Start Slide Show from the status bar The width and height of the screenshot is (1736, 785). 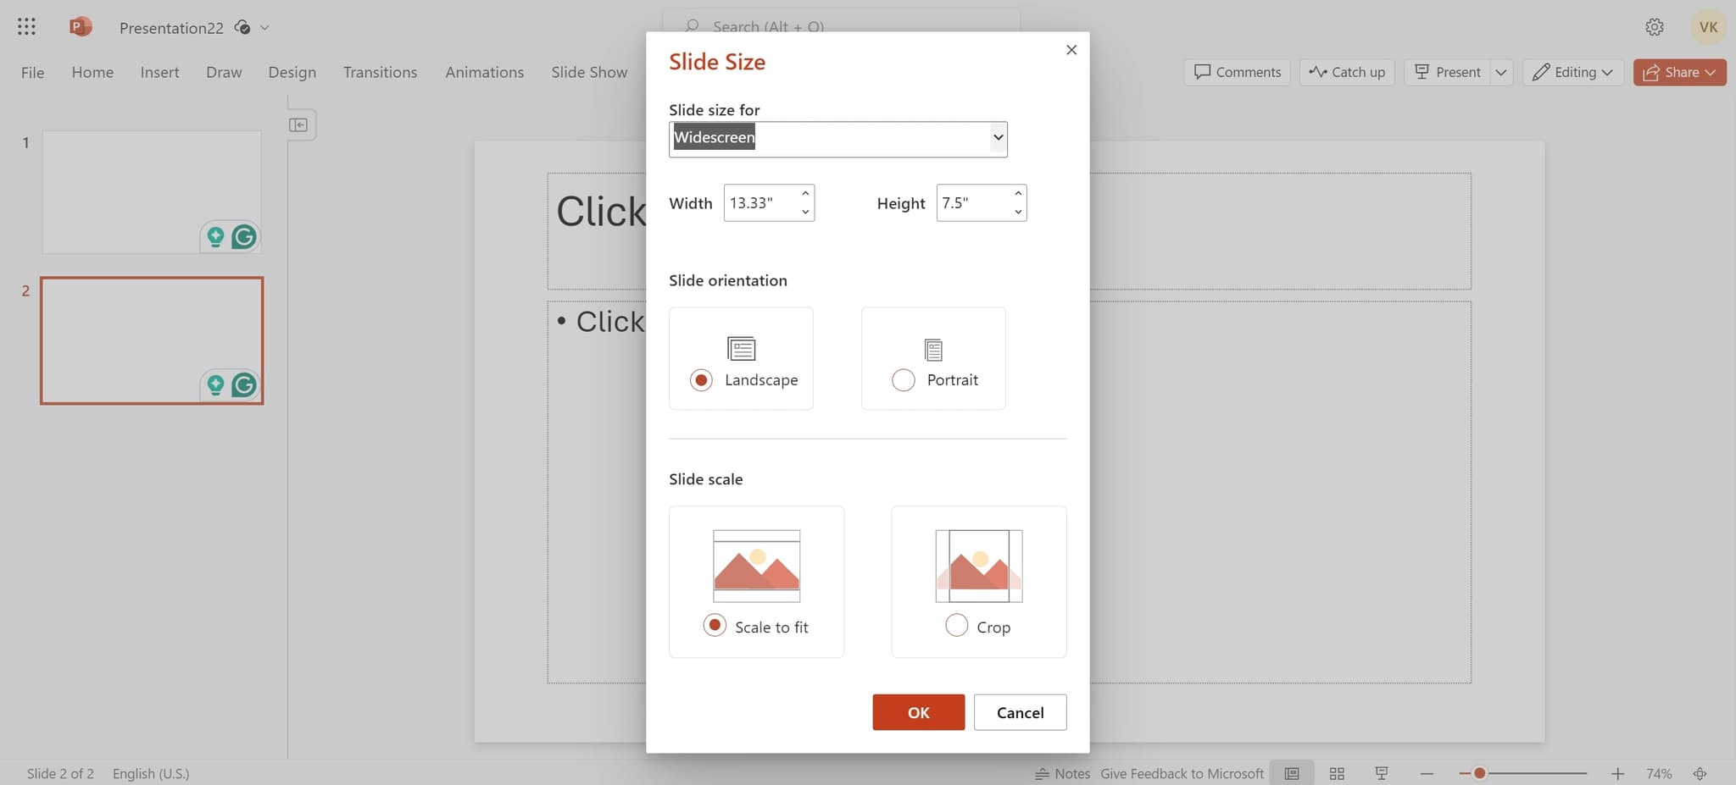pos(1382,773)
